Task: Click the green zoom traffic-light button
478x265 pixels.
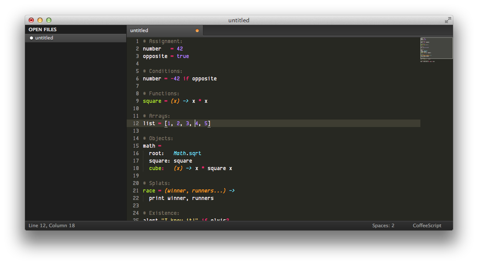Action: coord(48,20)
